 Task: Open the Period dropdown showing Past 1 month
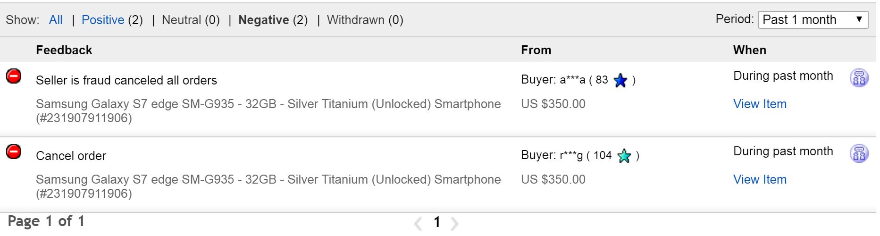pos(813,20)
